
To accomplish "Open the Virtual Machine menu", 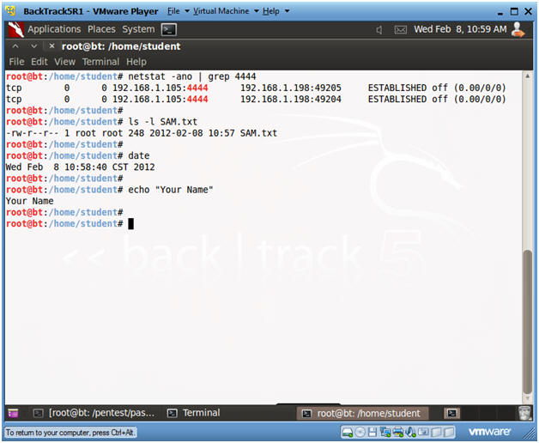I will point(221,11).
